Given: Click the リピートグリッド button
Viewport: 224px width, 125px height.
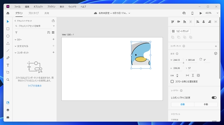Looking at the screenshot, I should pyautogui.click(x=181, y=31).
